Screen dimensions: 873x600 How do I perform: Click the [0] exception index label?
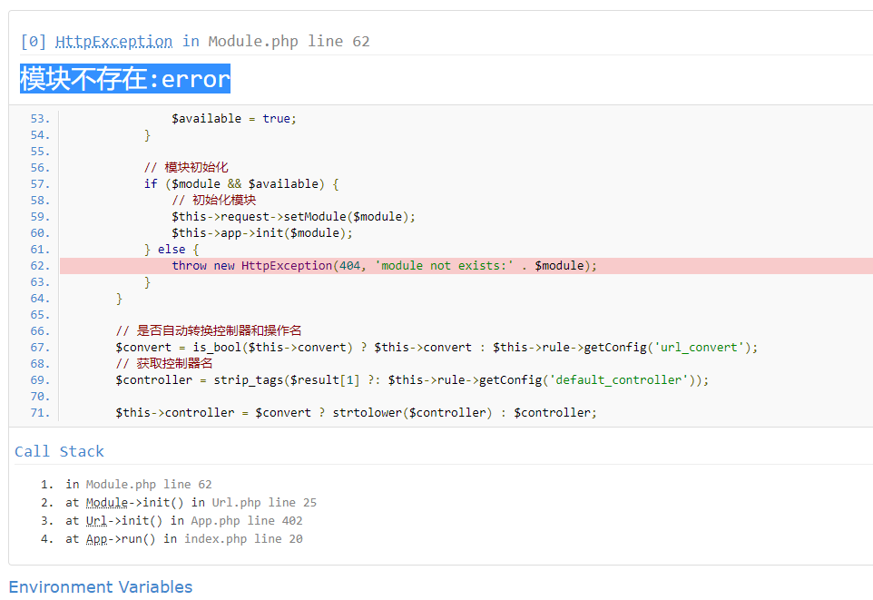point(34,42)
